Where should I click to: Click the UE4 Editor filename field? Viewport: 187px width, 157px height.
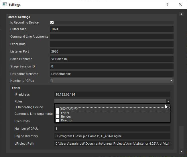112,74
